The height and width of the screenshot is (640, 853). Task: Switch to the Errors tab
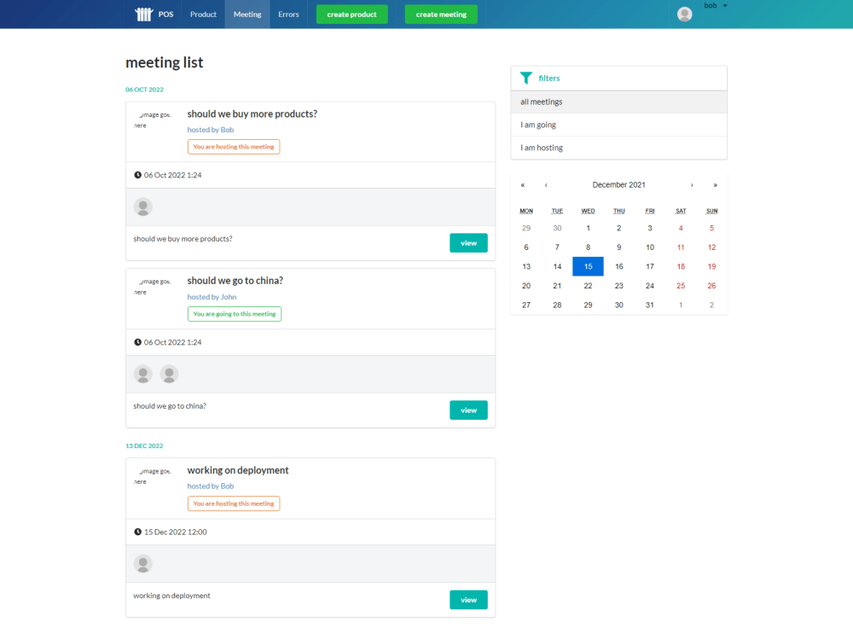point(288,14)
